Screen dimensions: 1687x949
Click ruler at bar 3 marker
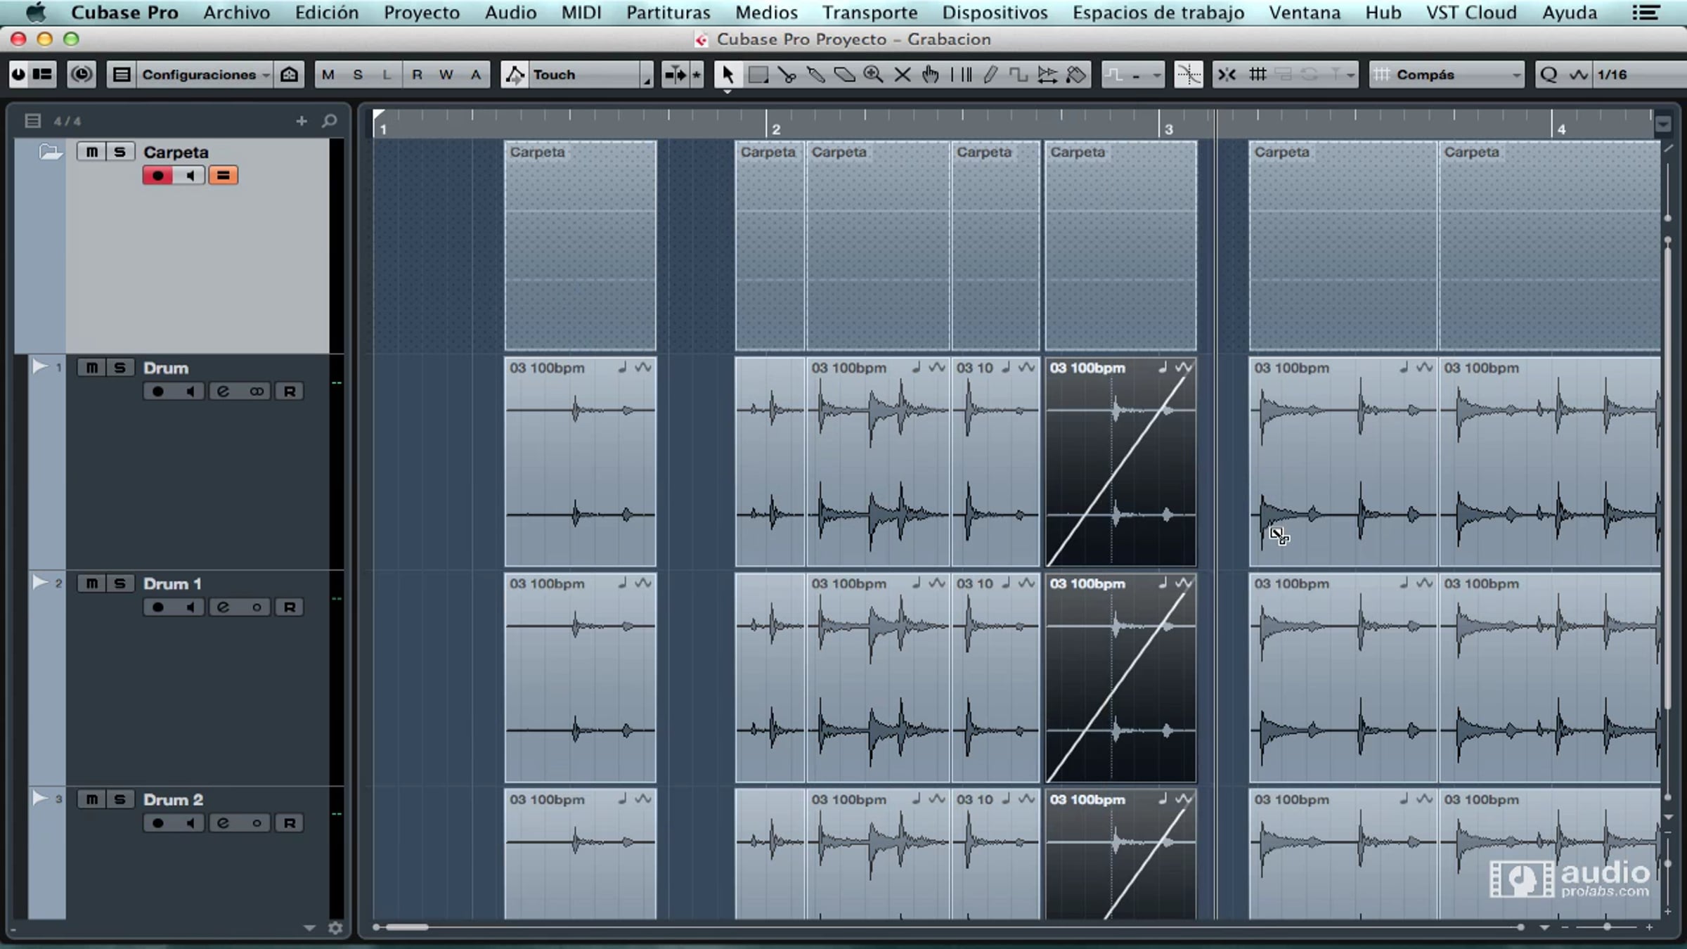1160,124
